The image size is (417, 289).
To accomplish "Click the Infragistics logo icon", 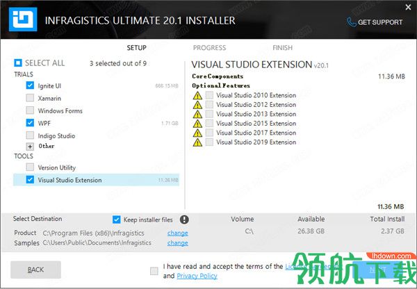I will click(23, 19).
